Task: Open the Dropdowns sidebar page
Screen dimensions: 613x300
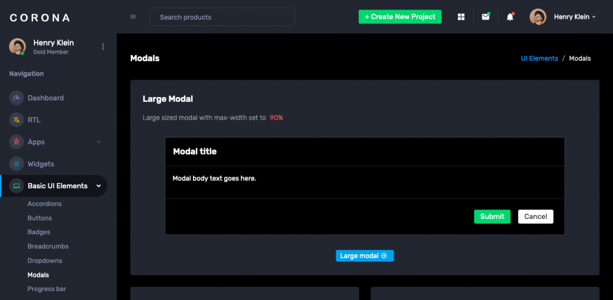Action: 45,261
